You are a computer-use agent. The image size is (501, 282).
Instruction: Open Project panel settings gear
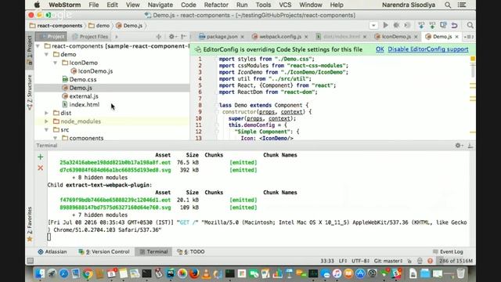172,37
